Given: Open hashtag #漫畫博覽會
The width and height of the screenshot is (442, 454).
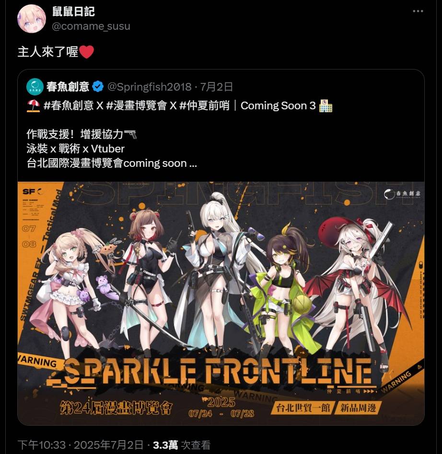Looking at the screenshot, I should coord(137,105).
